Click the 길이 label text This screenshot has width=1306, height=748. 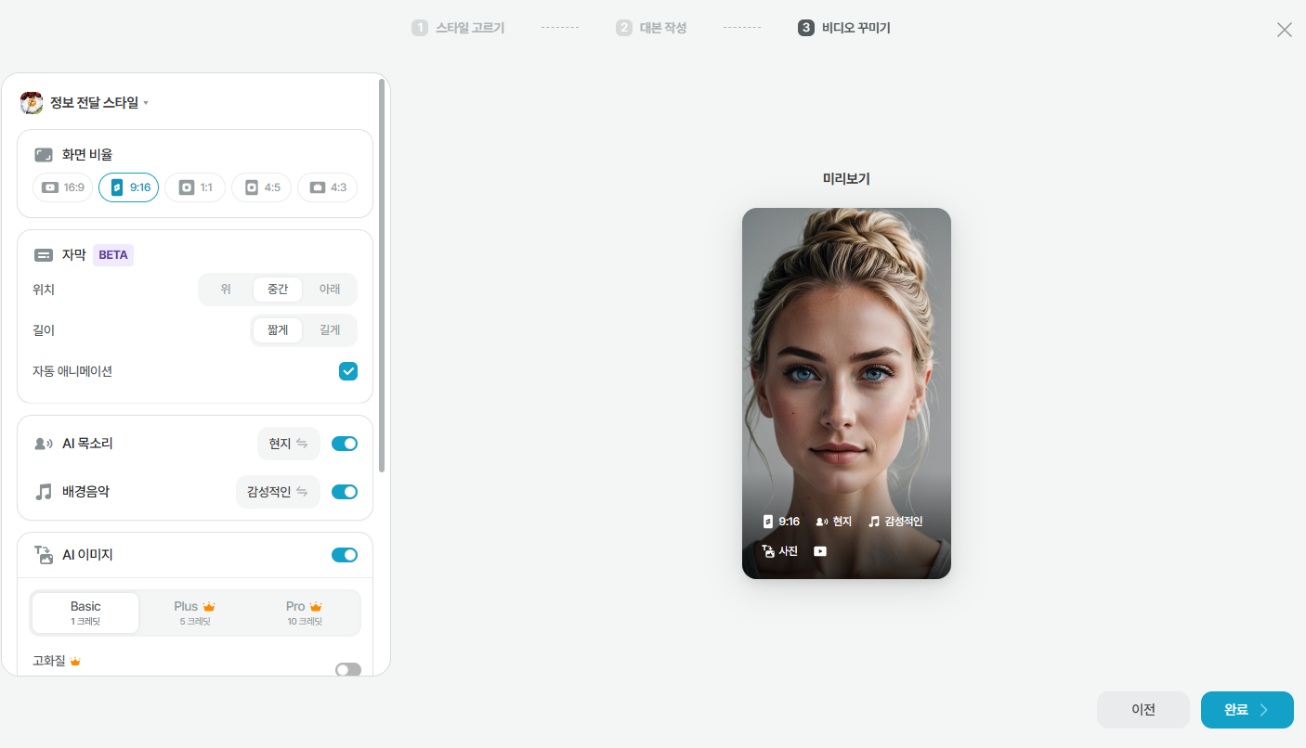point(44,330)
